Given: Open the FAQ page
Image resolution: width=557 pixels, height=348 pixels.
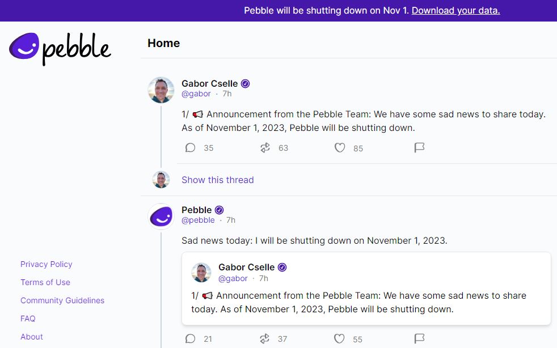Looking at the screenshot, I should click(x=28, y=319).
